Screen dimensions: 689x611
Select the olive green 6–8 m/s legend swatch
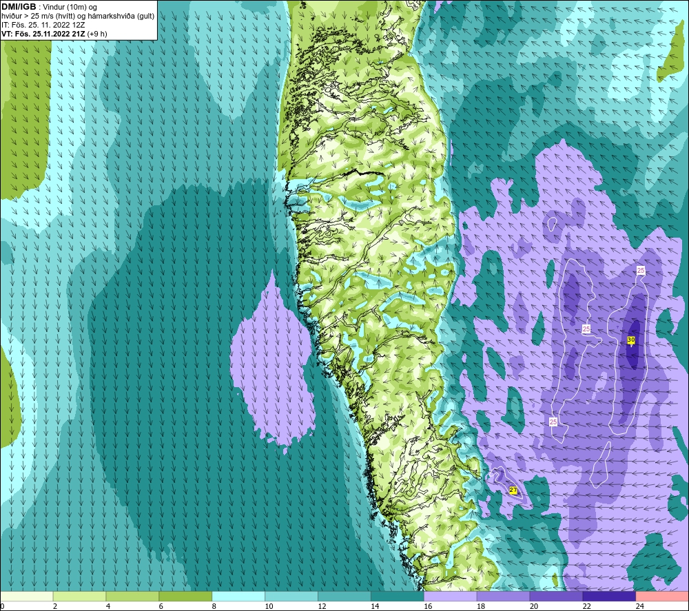tap(185, 596)
